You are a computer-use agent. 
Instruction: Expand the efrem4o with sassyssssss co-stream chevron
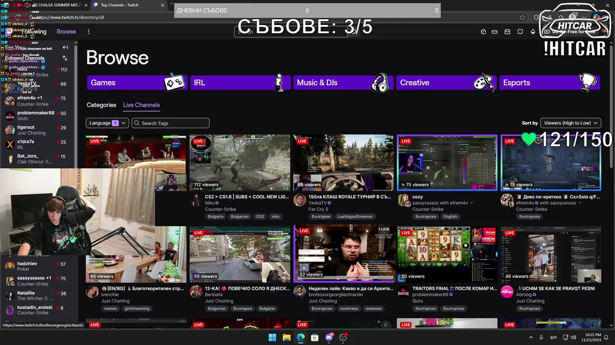pyautogui.click(x=579, y=203)
